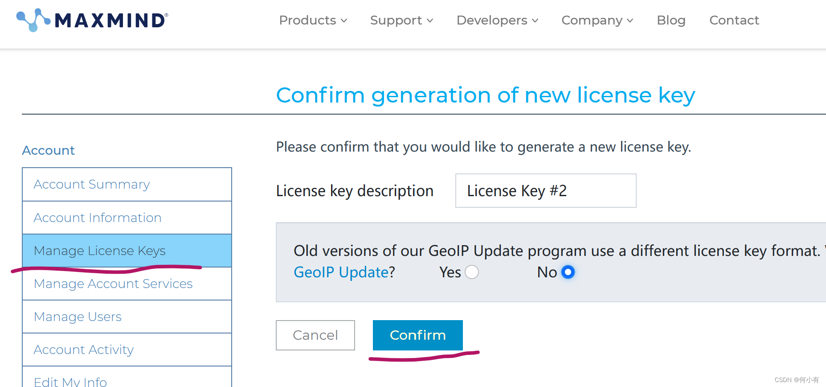The image size is (826, 387).
Task: Go to Manage Users
Action: [x=127, y=317]
